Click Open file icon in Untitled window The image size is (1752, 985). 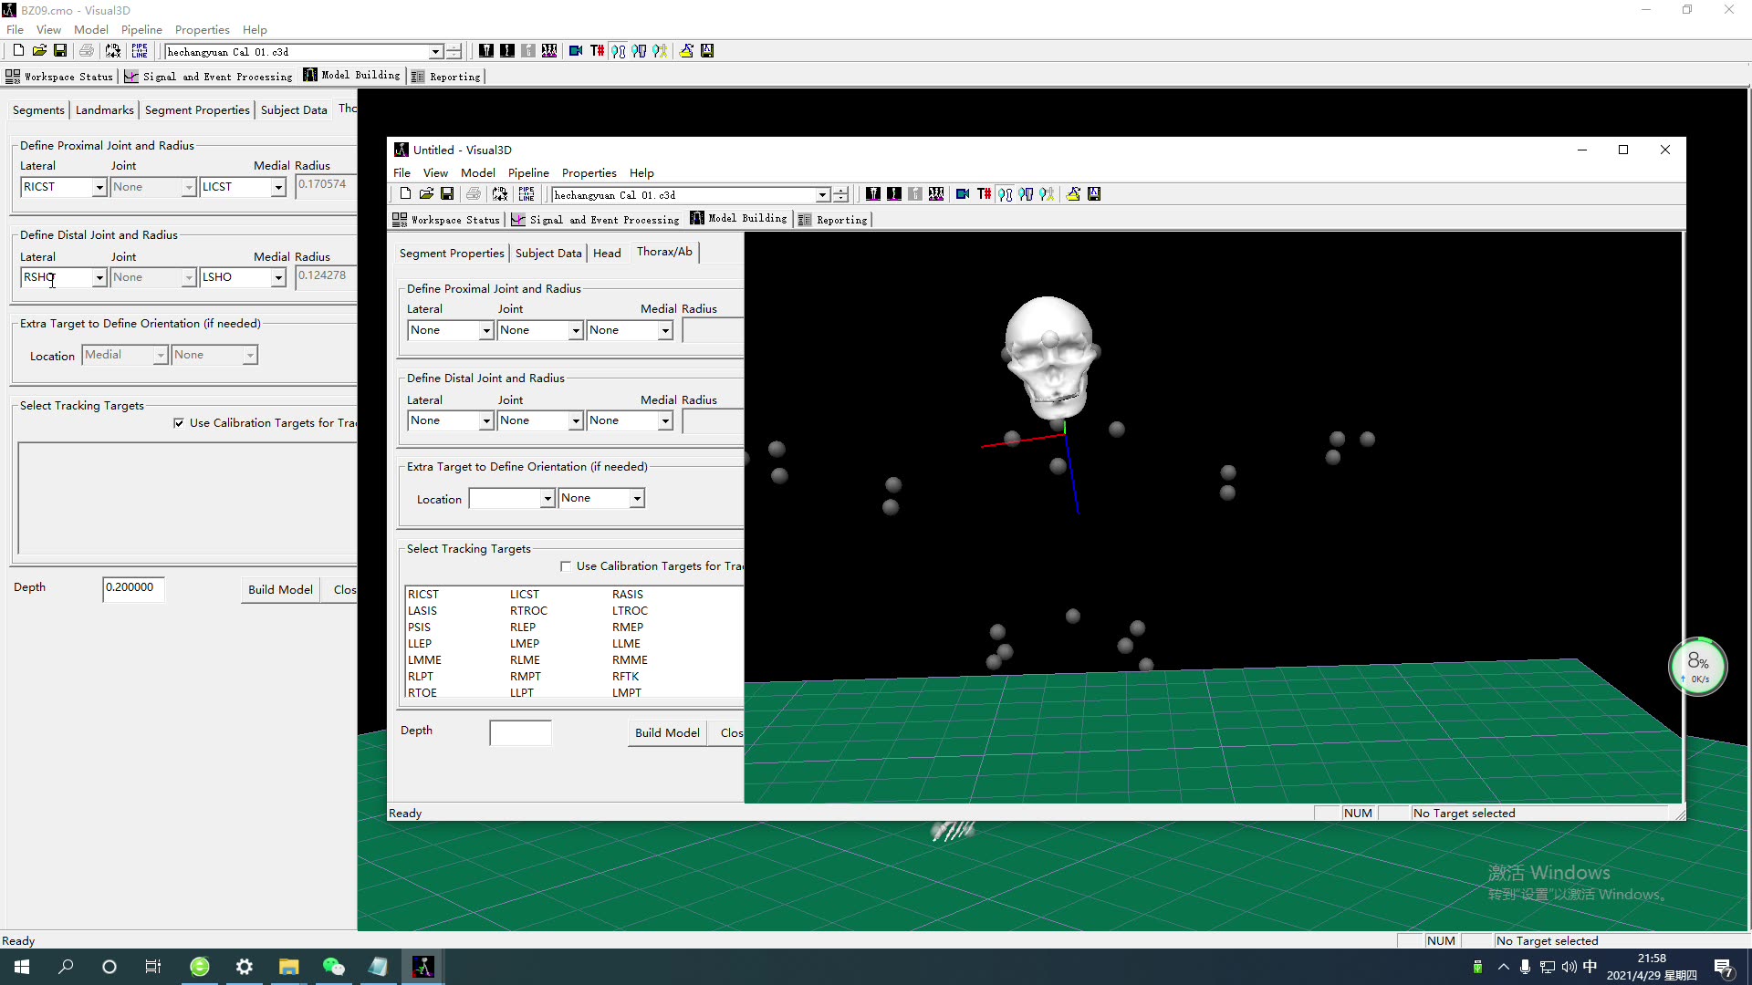[x=426, y=194]
